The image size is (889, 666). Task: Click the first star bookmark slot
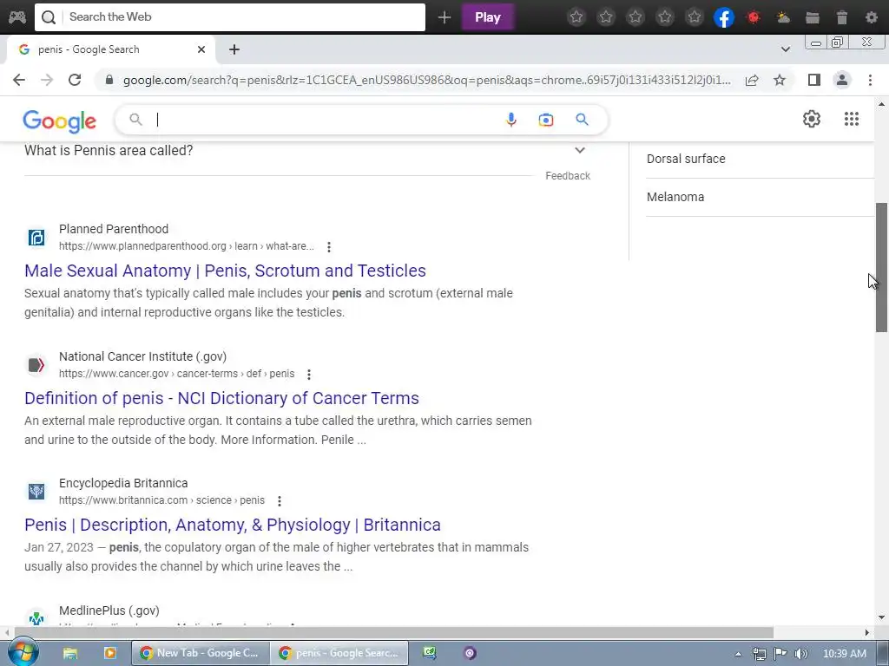tap(576, 17)
